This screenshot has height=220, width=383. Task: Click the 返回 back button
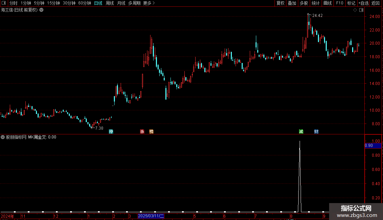pos(376,3)
